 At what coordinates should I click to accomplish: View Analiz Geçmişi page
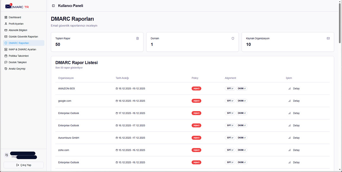pos(17,69)
